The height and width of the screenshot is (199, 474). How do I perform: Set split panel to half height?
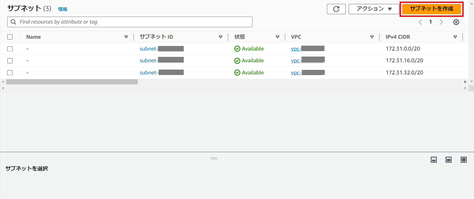[x=449, y=160]
